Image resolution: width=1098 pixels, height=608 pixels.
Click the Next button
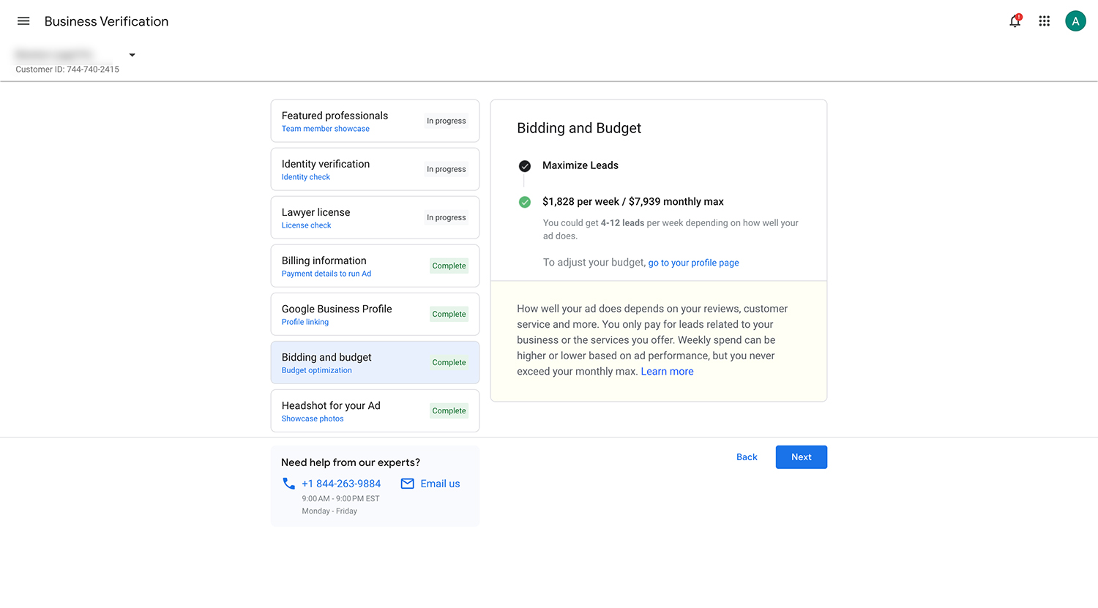(x=801, y=457)
